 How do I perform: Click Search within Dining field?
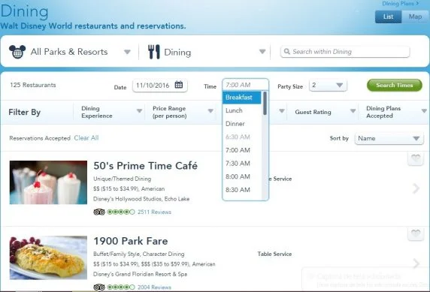click(x=345, y=52)
